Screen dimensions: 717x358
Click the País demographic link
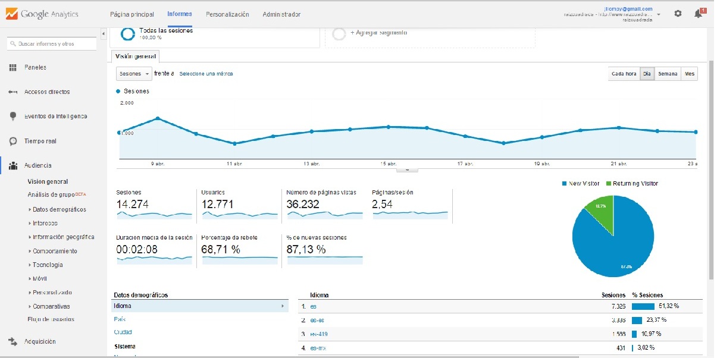point(120,319)
